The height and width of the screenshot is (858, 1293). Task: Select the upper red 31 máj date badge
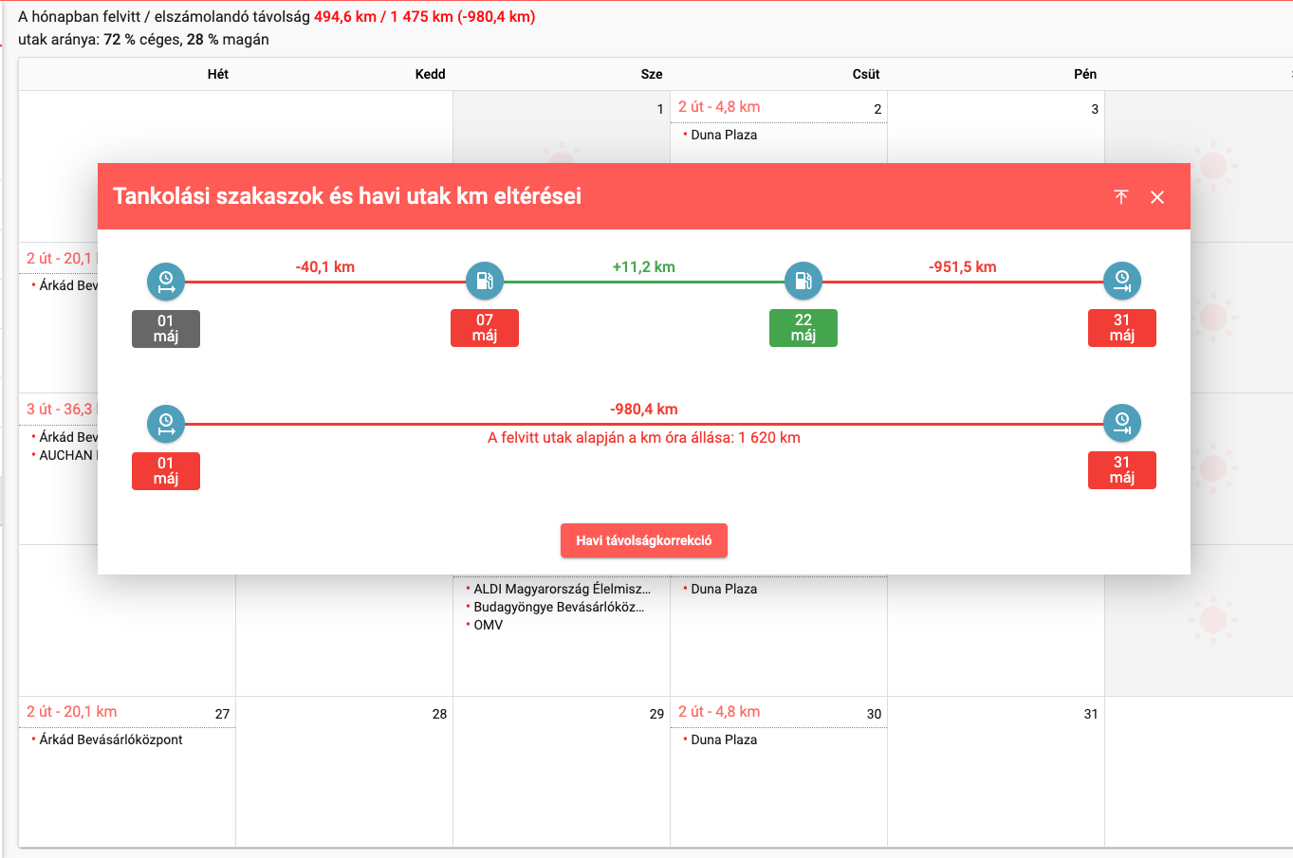[1122, 328]
